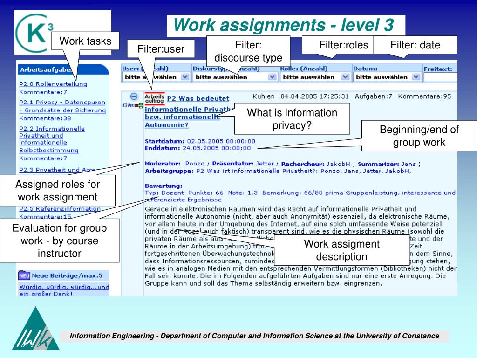Open the Diskurstyp filter dropdown
The image size is (477, 358).
click(x=235, y=77)
